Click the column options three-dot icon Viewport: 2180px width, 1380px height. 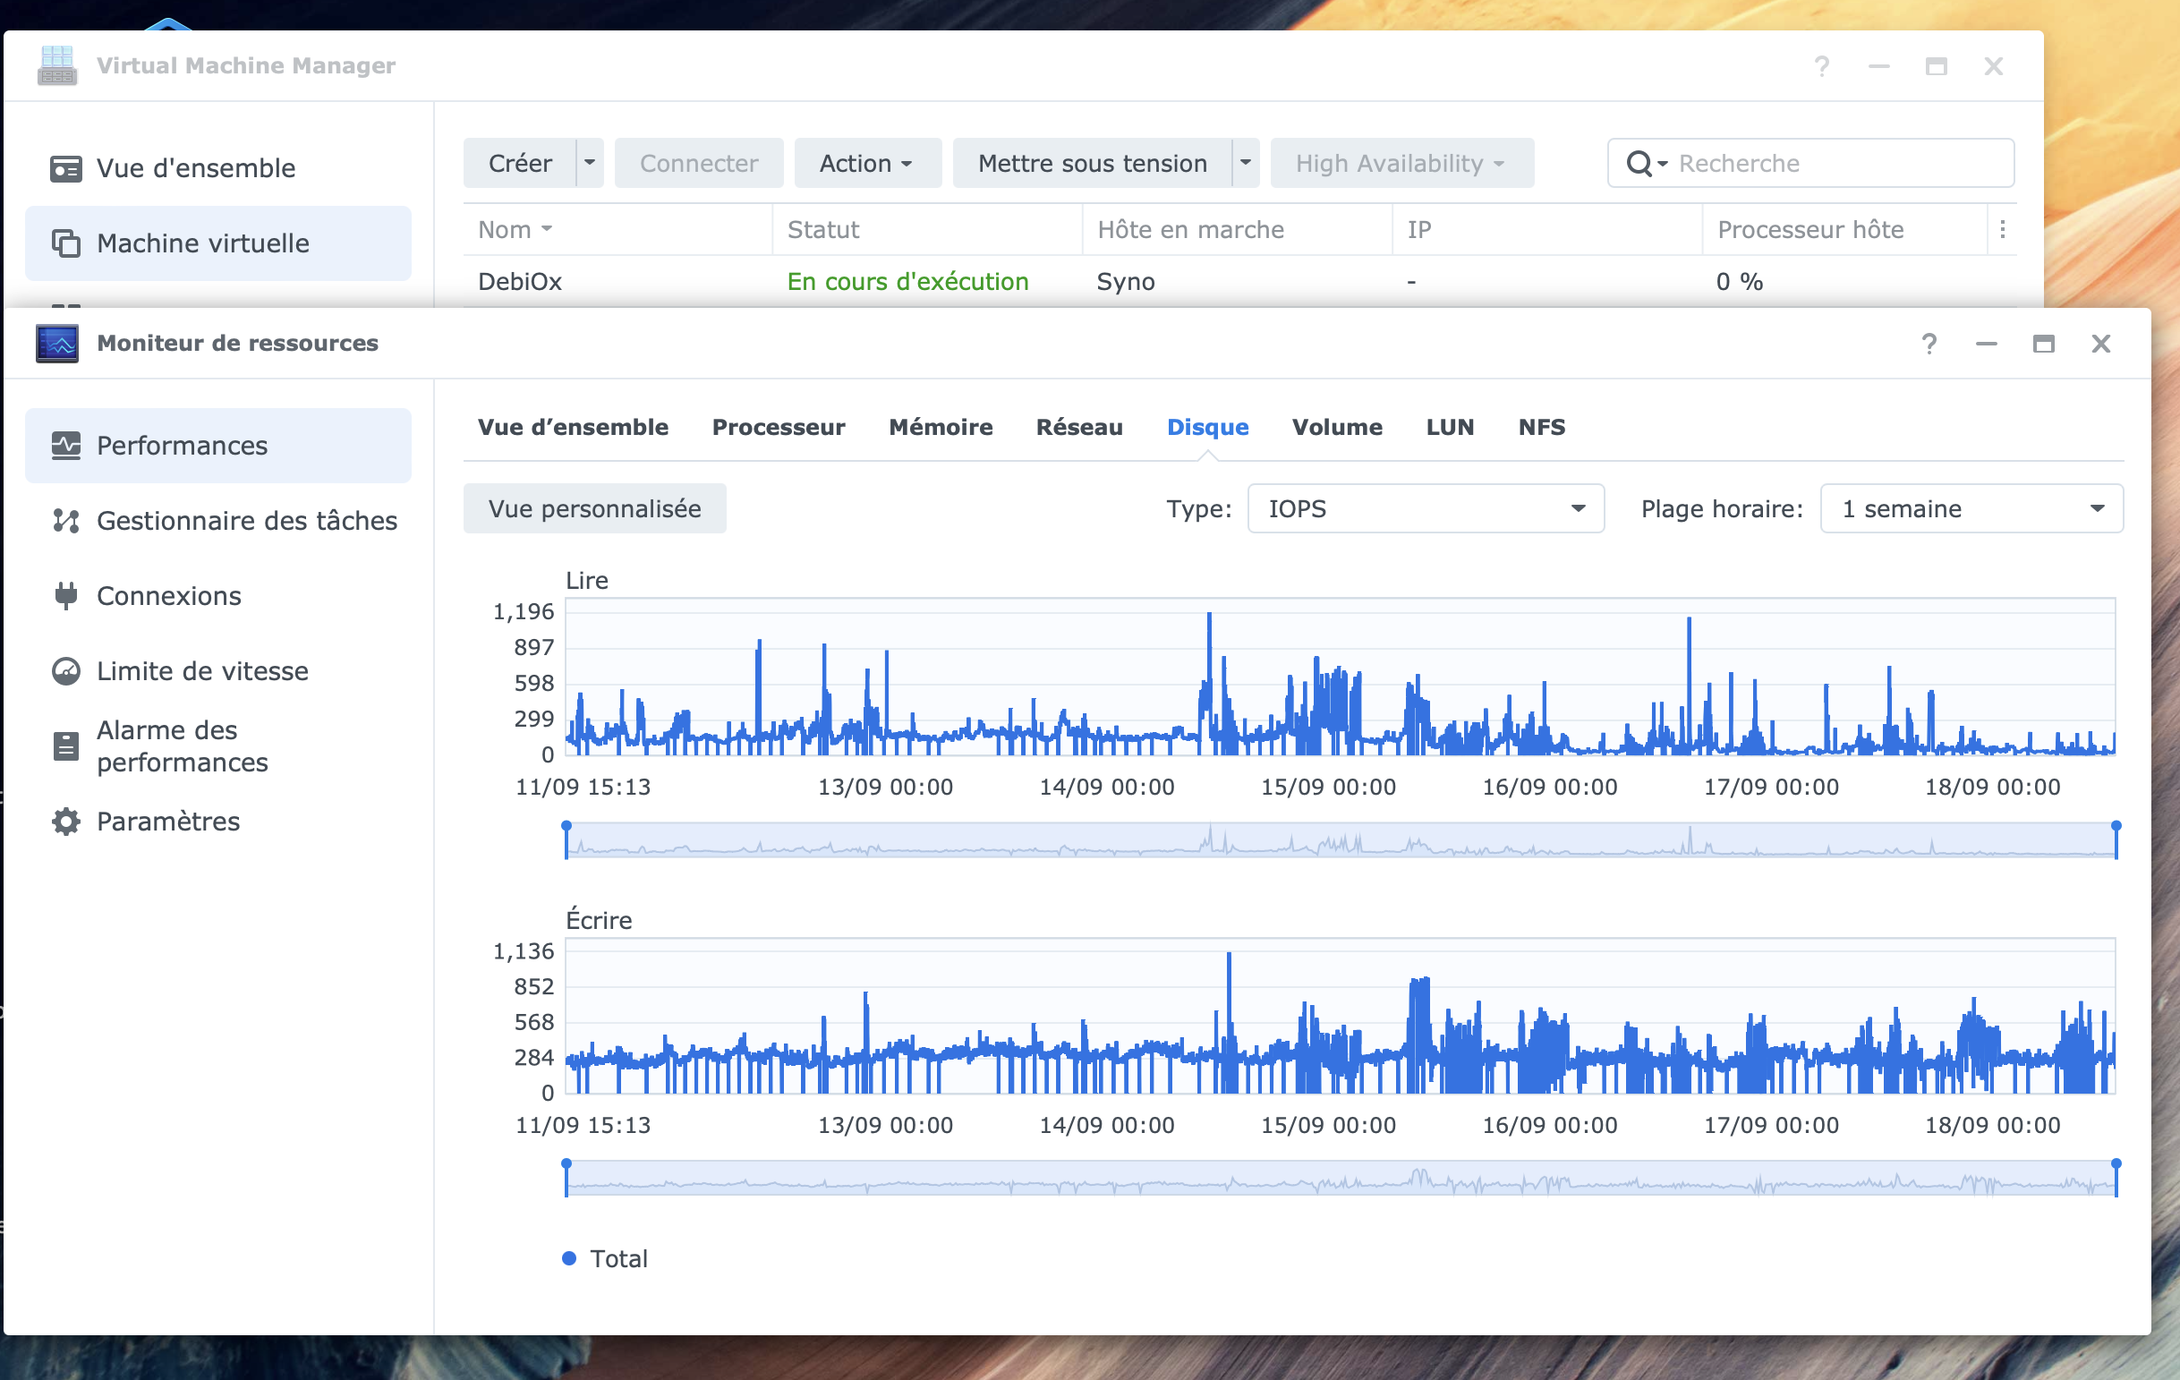pos(2002,230)
